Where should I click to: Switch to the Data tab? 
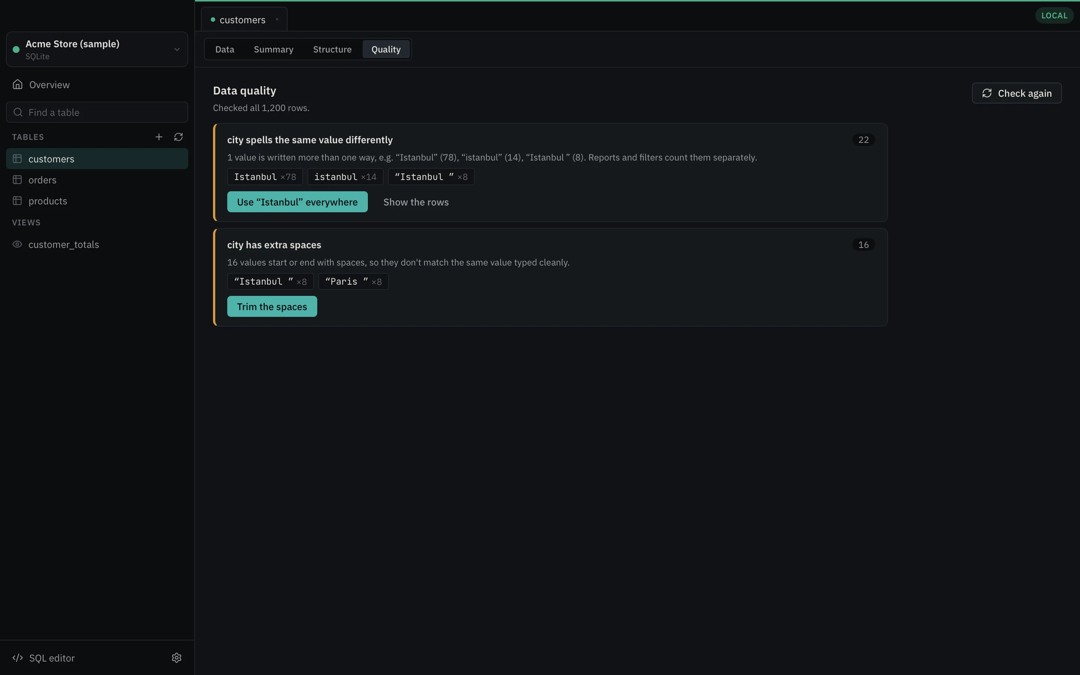(225, 49)
